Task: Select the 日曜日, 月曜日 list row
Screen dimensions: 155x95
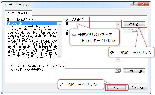Action: (x=32, y=42)
